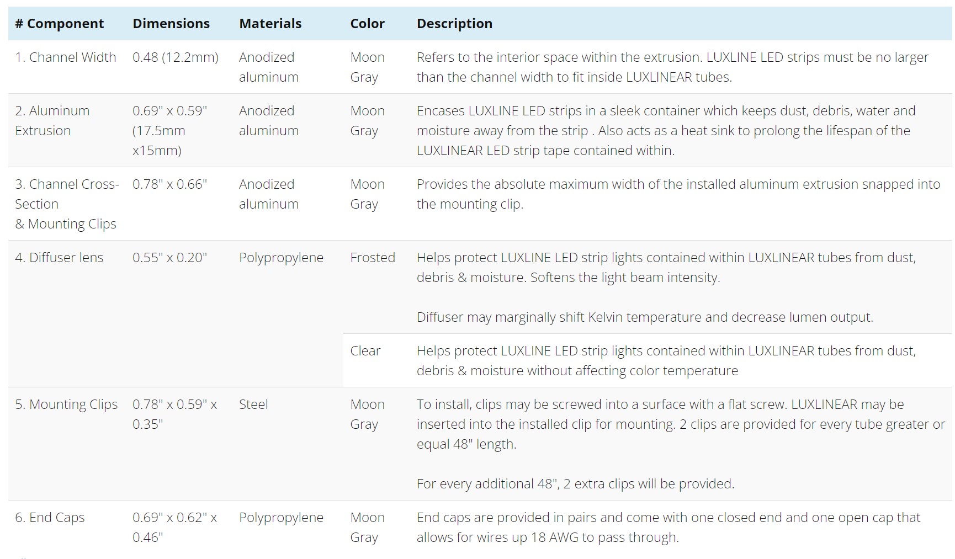Click the '0.55" x 0.20"' dimension value
Viewport: 955px width, 559px height.
169,258
